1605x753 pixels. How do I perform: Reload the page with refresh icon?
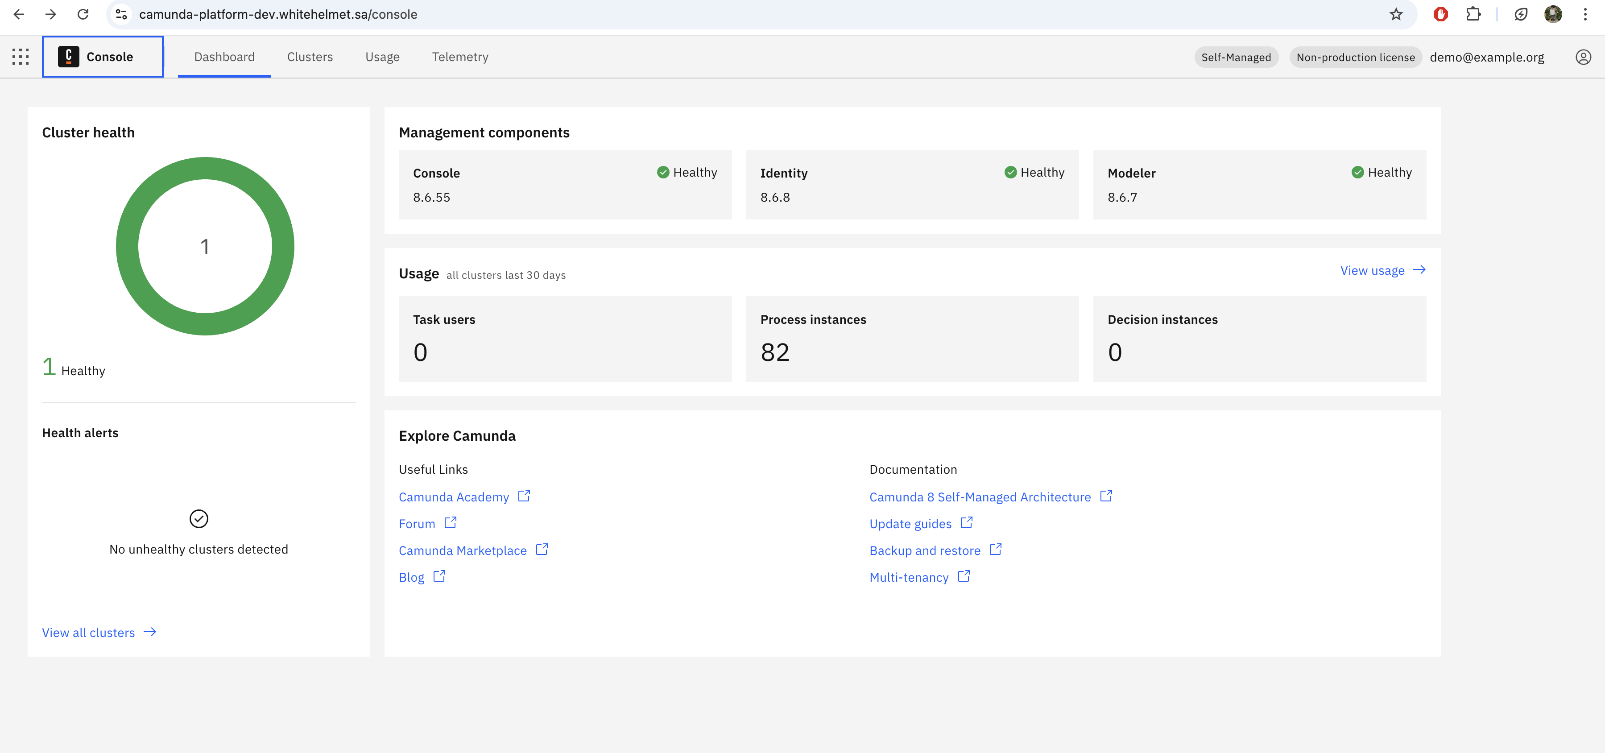click(x=83, y=14)
